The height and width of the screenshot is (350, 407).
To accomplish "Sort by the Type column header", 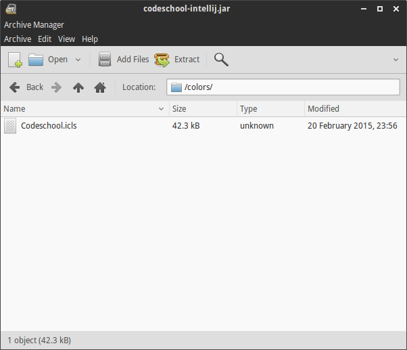I will (270, 108).
